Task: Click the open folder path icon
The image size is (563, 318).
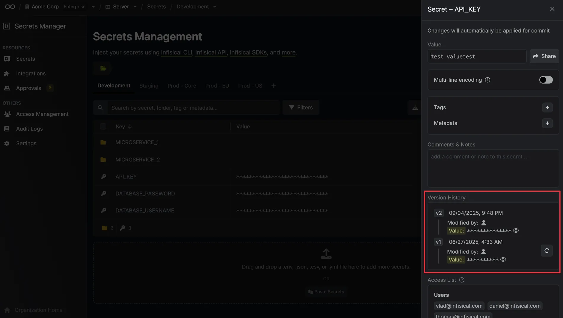Action: point(103,68)
